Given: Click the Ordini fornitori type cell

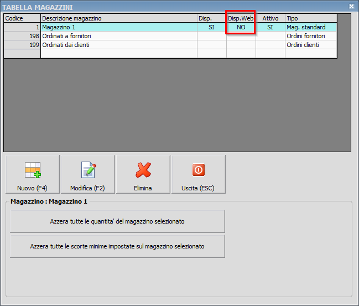Looking at the screenshot, I should click(x=311, y=36).
